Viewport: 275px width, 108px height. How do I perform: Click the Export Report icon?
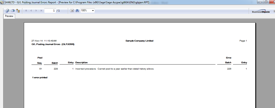7,11
